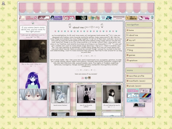The height and width of the screenshot is (129, 172).
Task: Click the rainbow stripe pride badge
Action: [x=145, y=96]
